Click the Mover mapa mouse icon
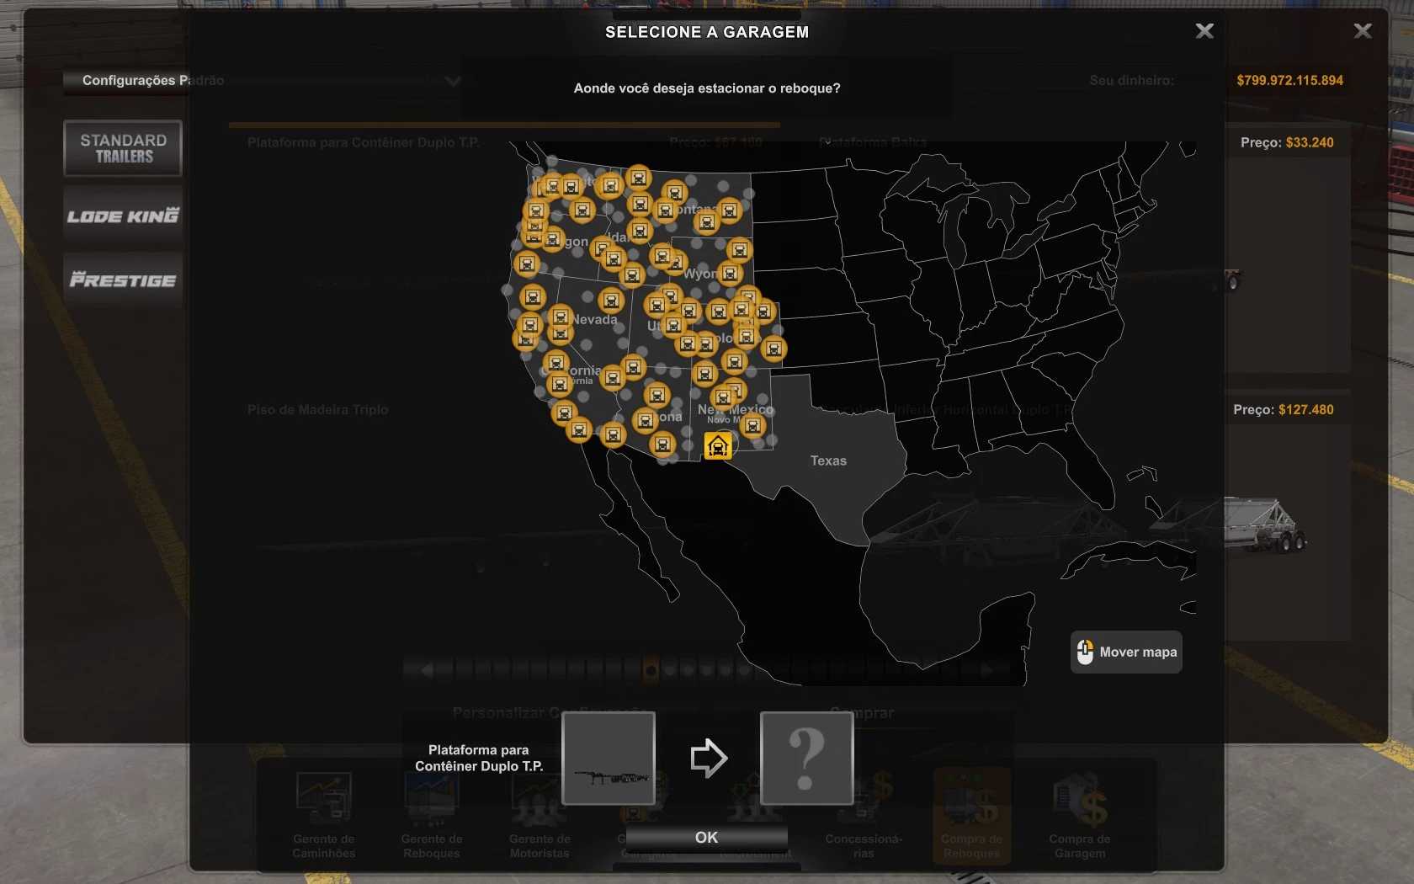 pos(1085,652)
